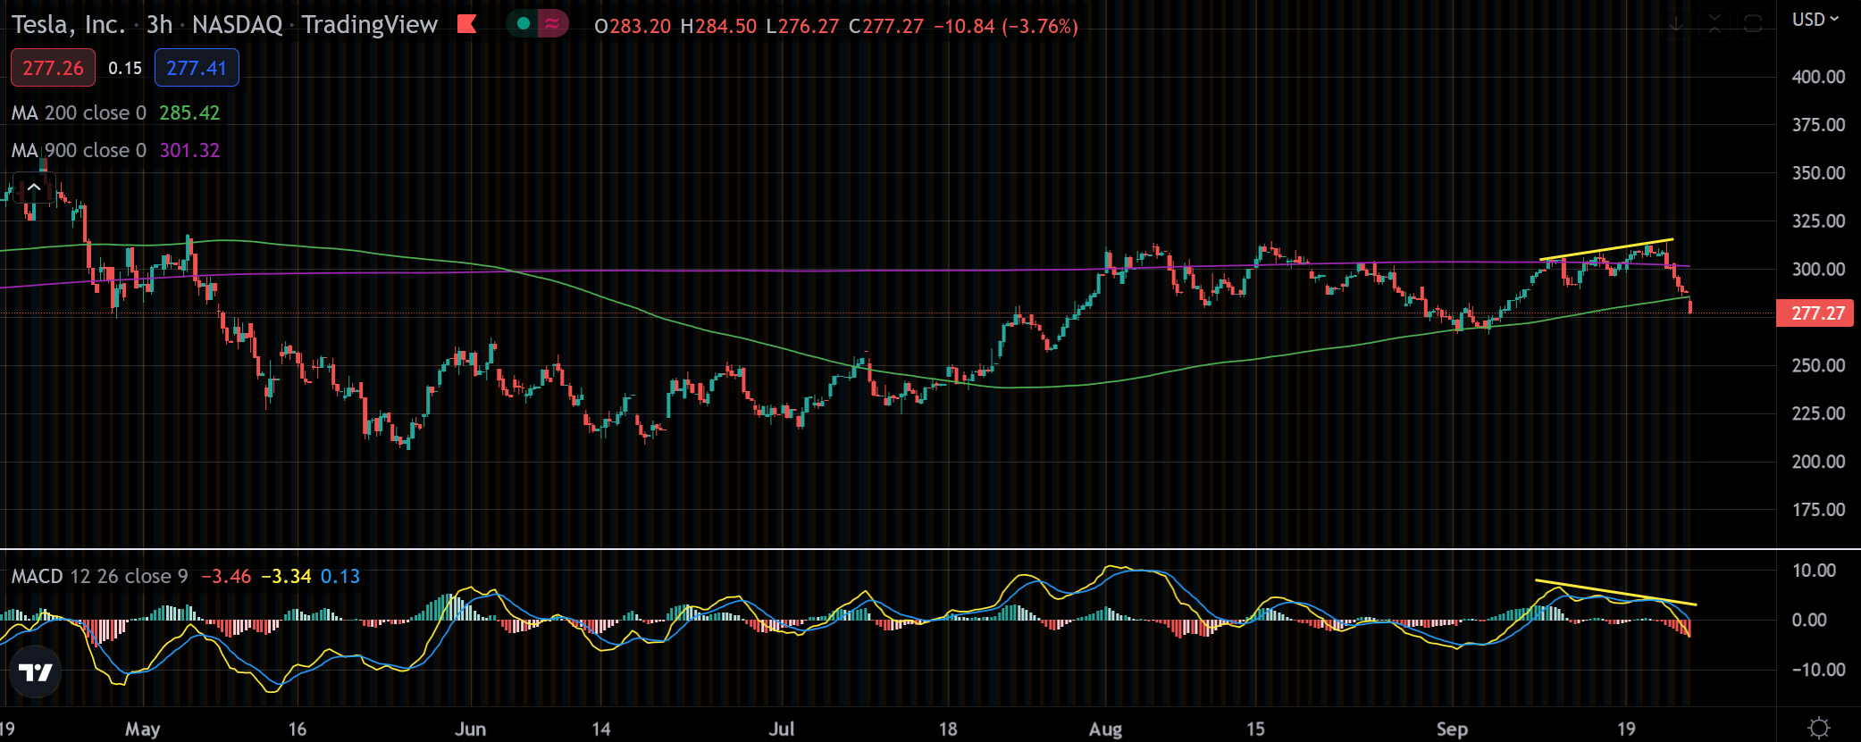
Task: Click the close value C277.27
Action: click(886, 26)
